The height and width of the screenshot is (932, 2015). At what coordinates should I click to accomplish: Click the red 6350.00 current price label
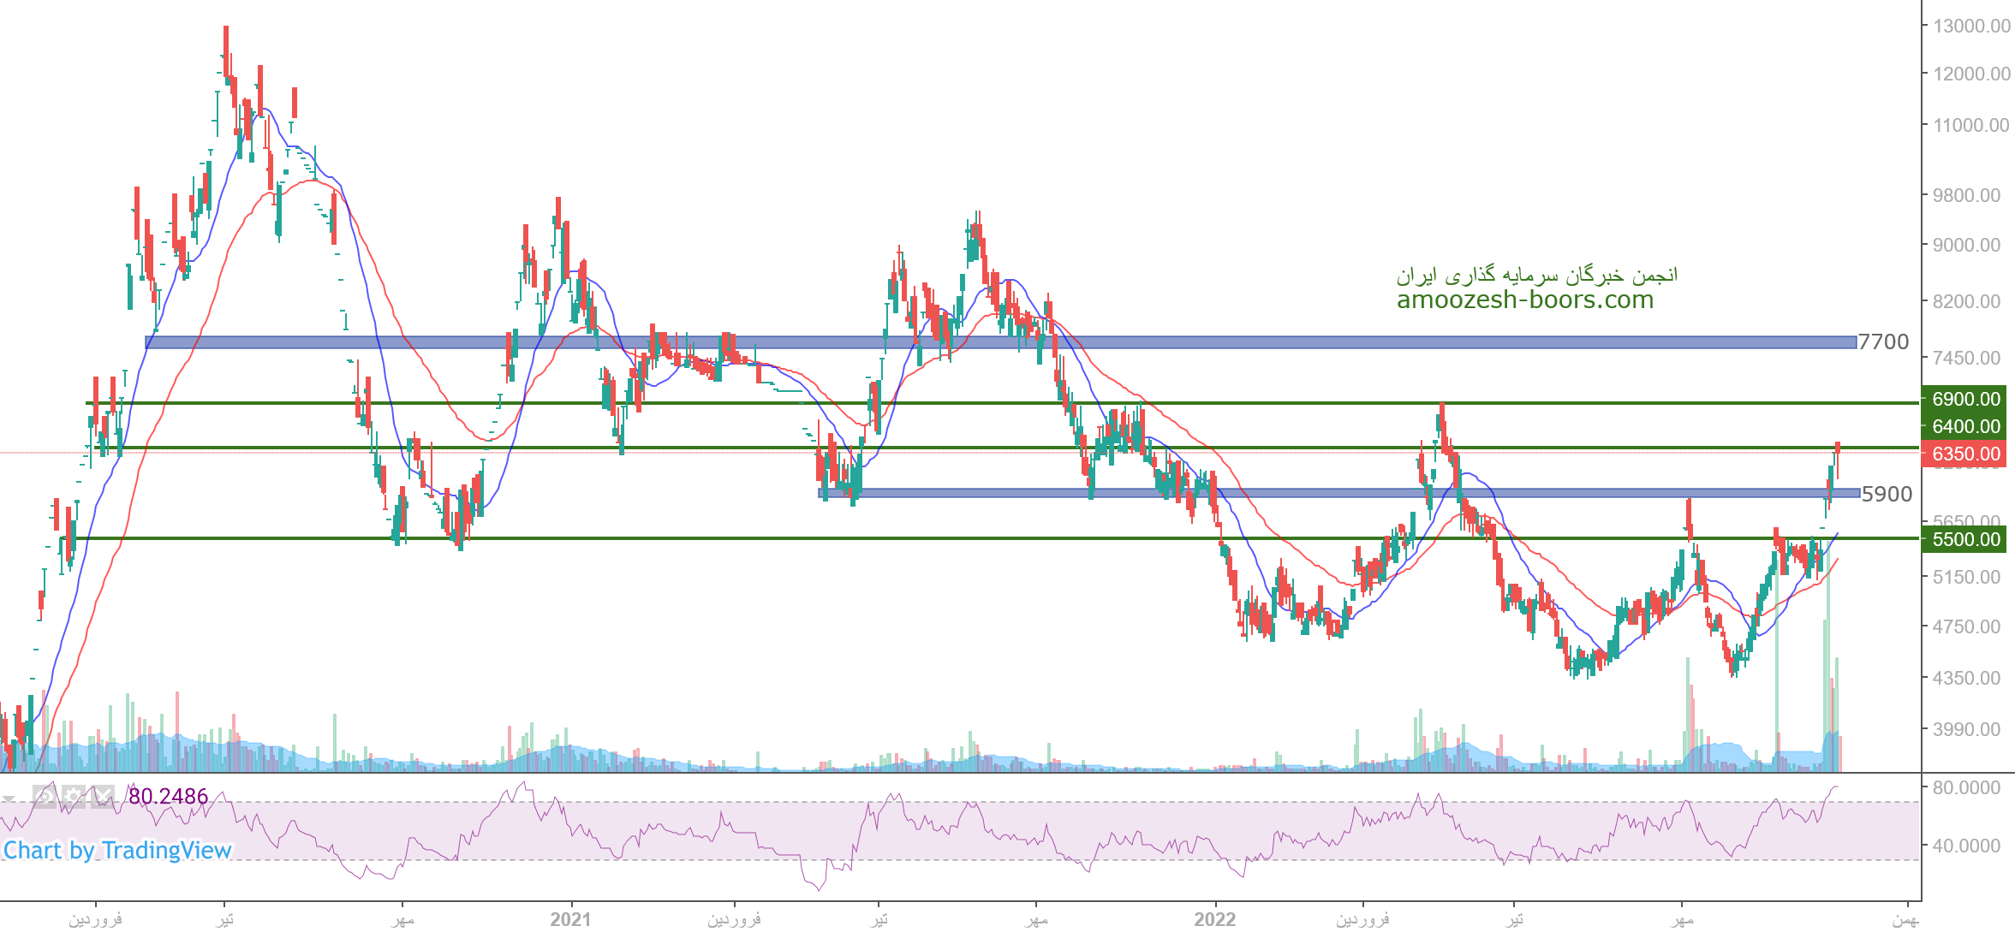1966,454
